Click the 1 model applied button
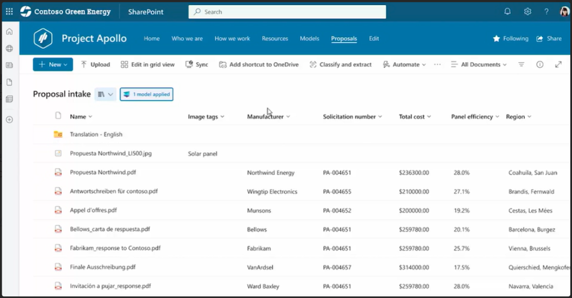 tap(146, 95)
